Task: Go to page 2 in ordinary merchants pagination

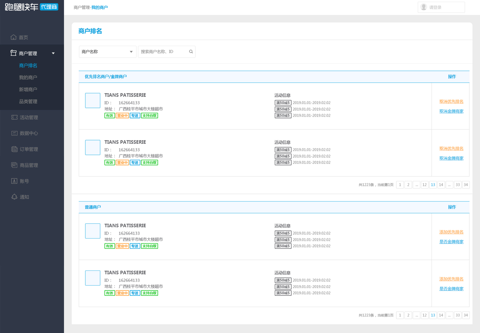Action: tap(408, 315)
